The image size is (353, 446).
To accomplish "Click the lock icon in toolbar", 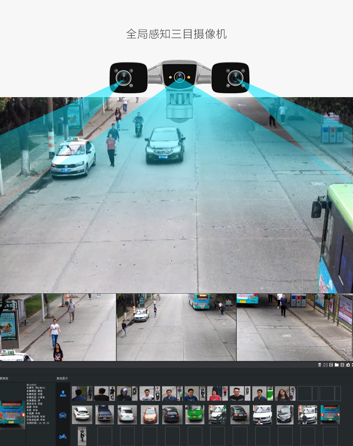I will pos(348,365).
